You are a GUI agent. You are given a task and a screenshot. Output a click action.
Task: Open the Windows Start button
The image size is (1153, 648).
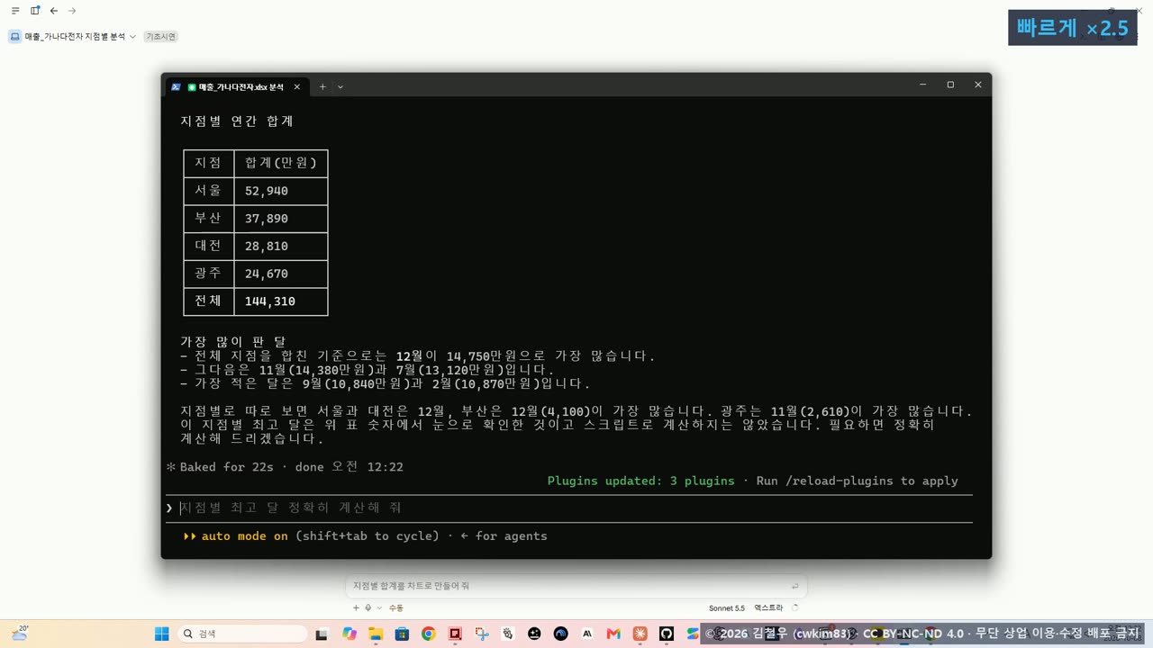click(162, 634)
